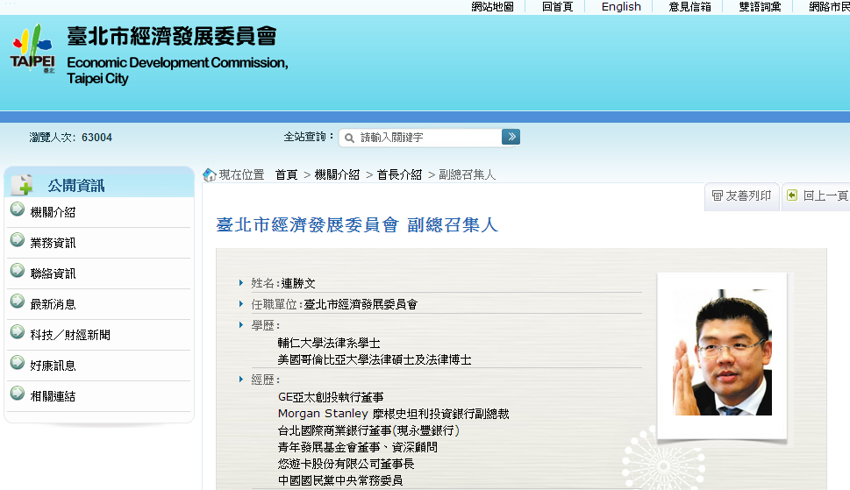The image size is (850, 490).
Task: Click green bullet icon next to 最新消息
Action: click(18, 301)
